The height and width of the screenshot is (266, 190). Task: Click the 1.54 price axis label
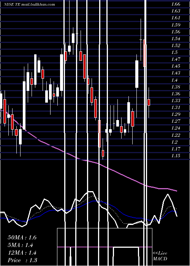click(176, 38)
